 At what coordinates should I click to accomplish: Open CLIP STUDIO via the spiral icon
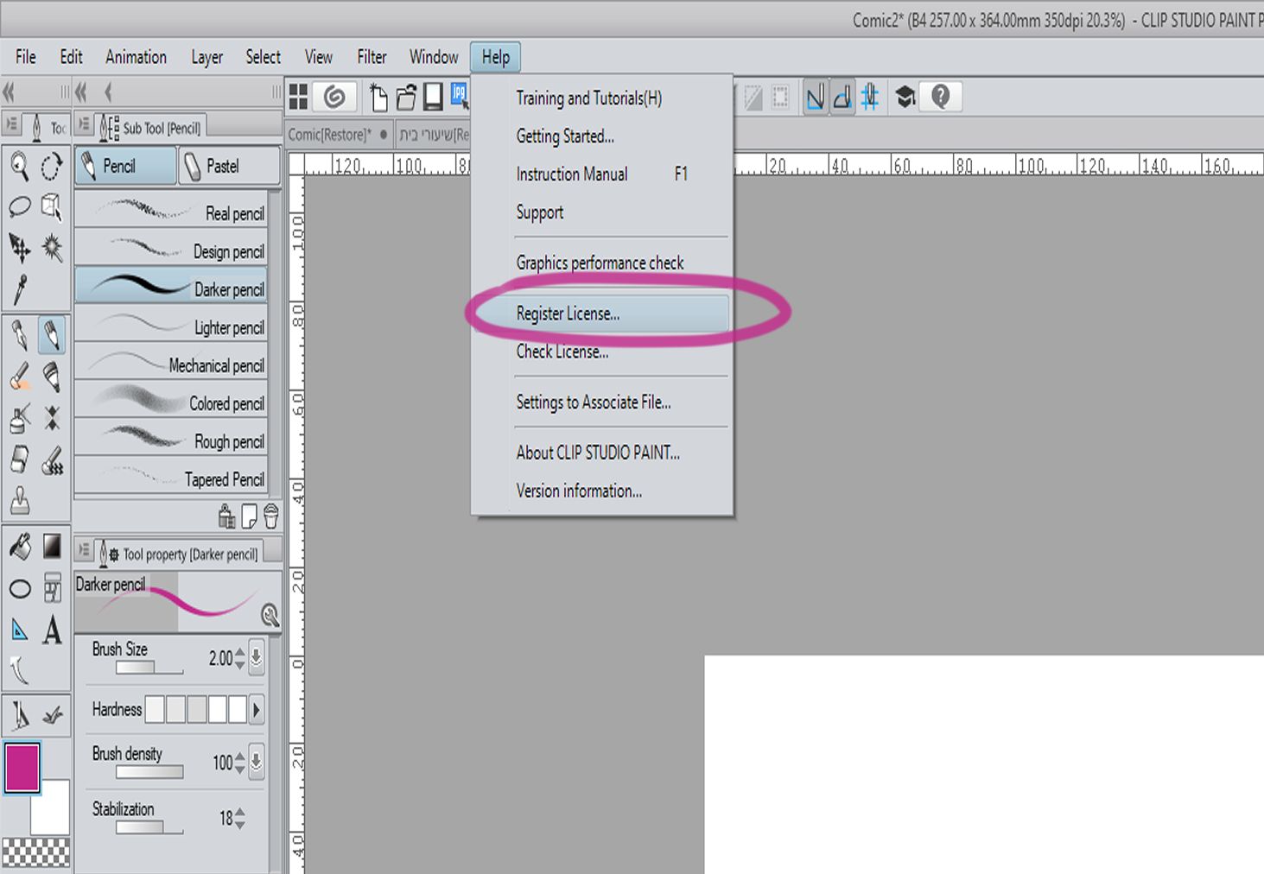click(x=334, y=97)
